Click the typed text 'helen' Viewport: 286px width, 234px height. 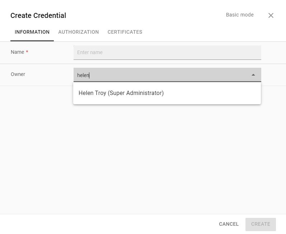point(83,75)
